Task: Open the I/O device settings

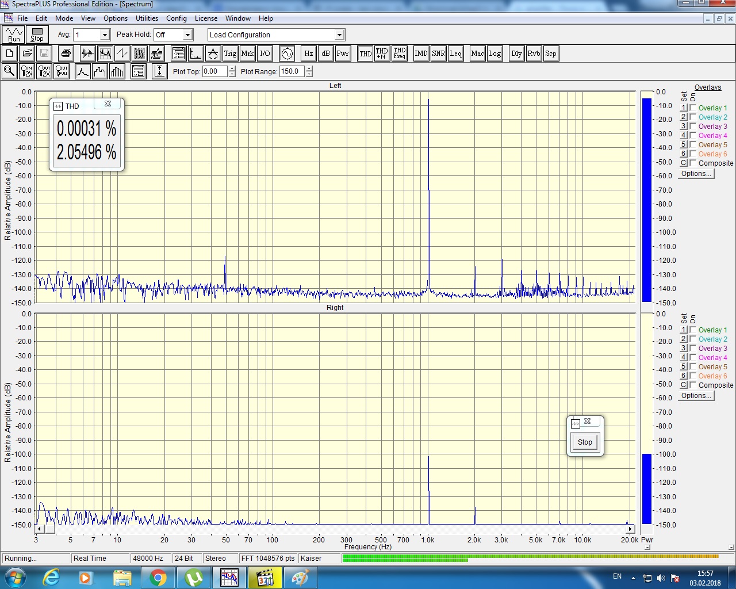Action: (264, 53)
